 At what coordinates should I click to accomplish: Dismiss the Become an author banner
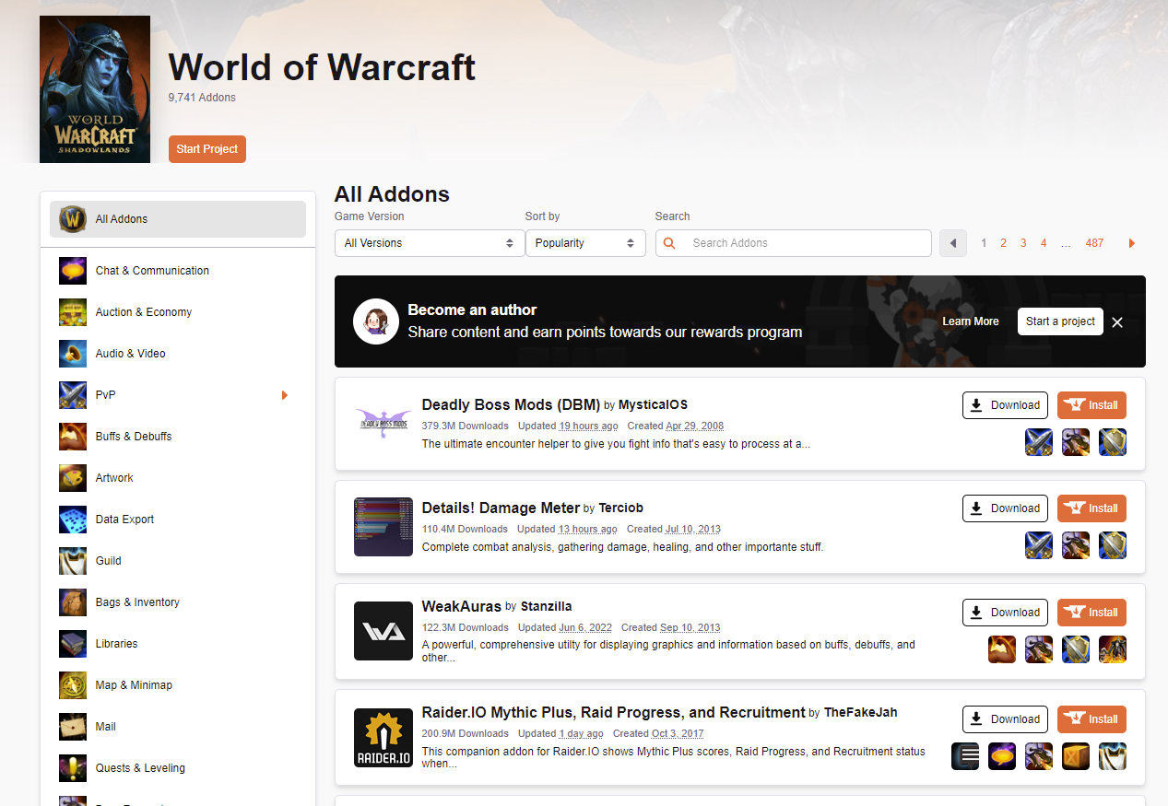click(1117, 322)
